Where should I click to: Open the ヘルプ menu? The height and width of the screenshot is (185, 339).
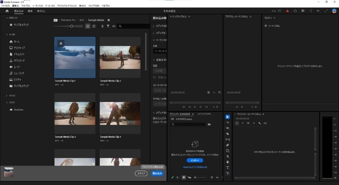coord(106,6)
